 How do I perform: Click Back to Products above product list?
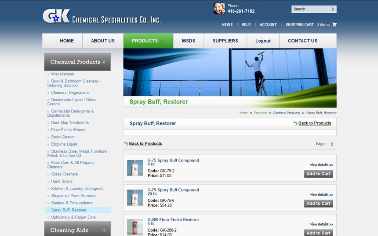(145, 143)
